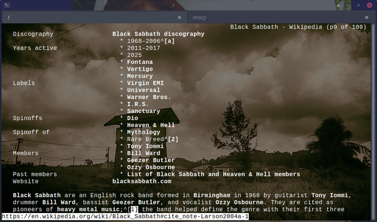Minimize the terminal window

(347, 5)
